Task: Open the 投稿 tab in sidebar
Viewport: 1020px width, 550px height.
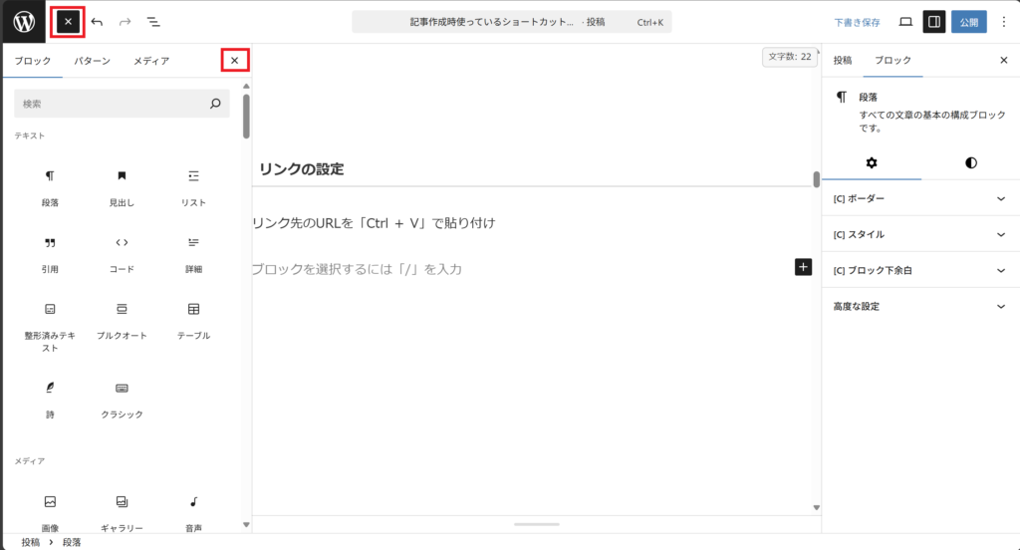Action: (843, 60)
